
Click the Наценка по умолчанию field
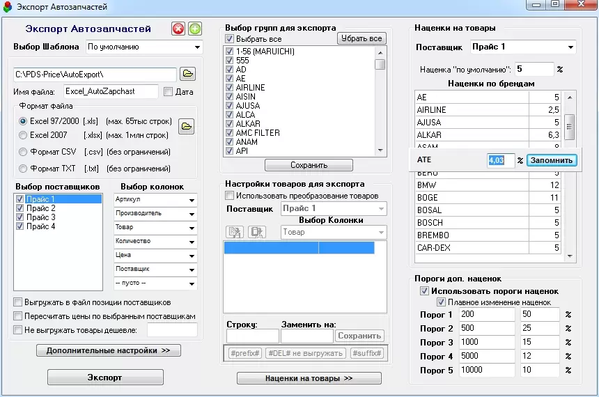point(534,69)
